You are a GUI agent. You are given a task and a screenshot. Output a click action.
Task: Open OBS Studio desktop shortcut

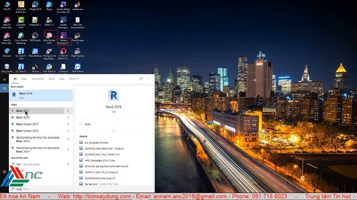(x=35, y=37)
